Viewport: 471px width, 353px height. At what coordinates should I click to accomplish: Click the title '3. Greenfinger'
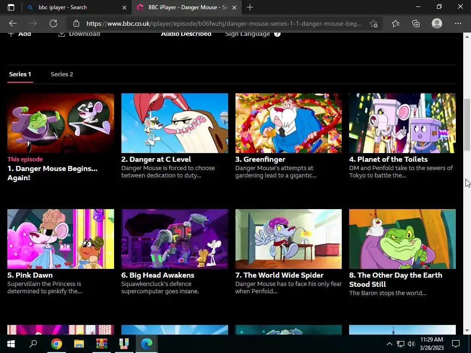(x=260, y=159)
